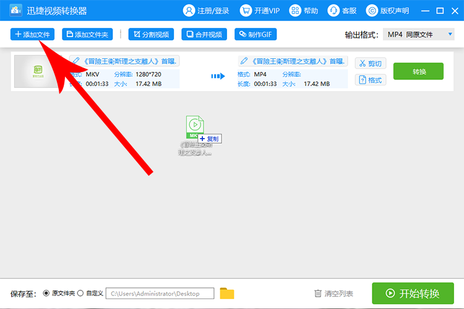Click the green 转换 button
This screenshot has width=464, height=309.
click(x=418, y=71)
